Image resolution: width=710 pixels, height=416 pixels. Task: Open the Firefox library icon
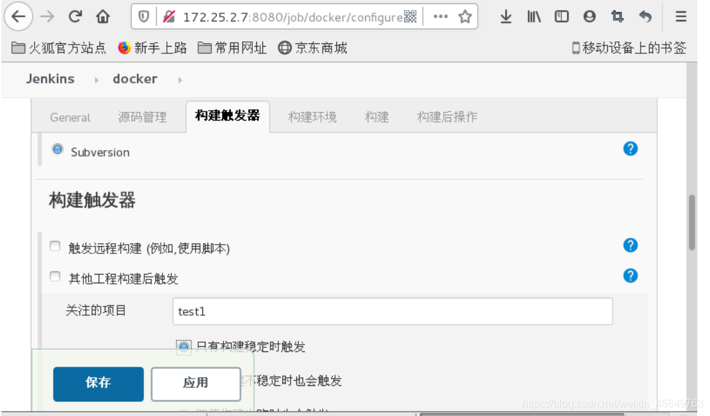533,17
